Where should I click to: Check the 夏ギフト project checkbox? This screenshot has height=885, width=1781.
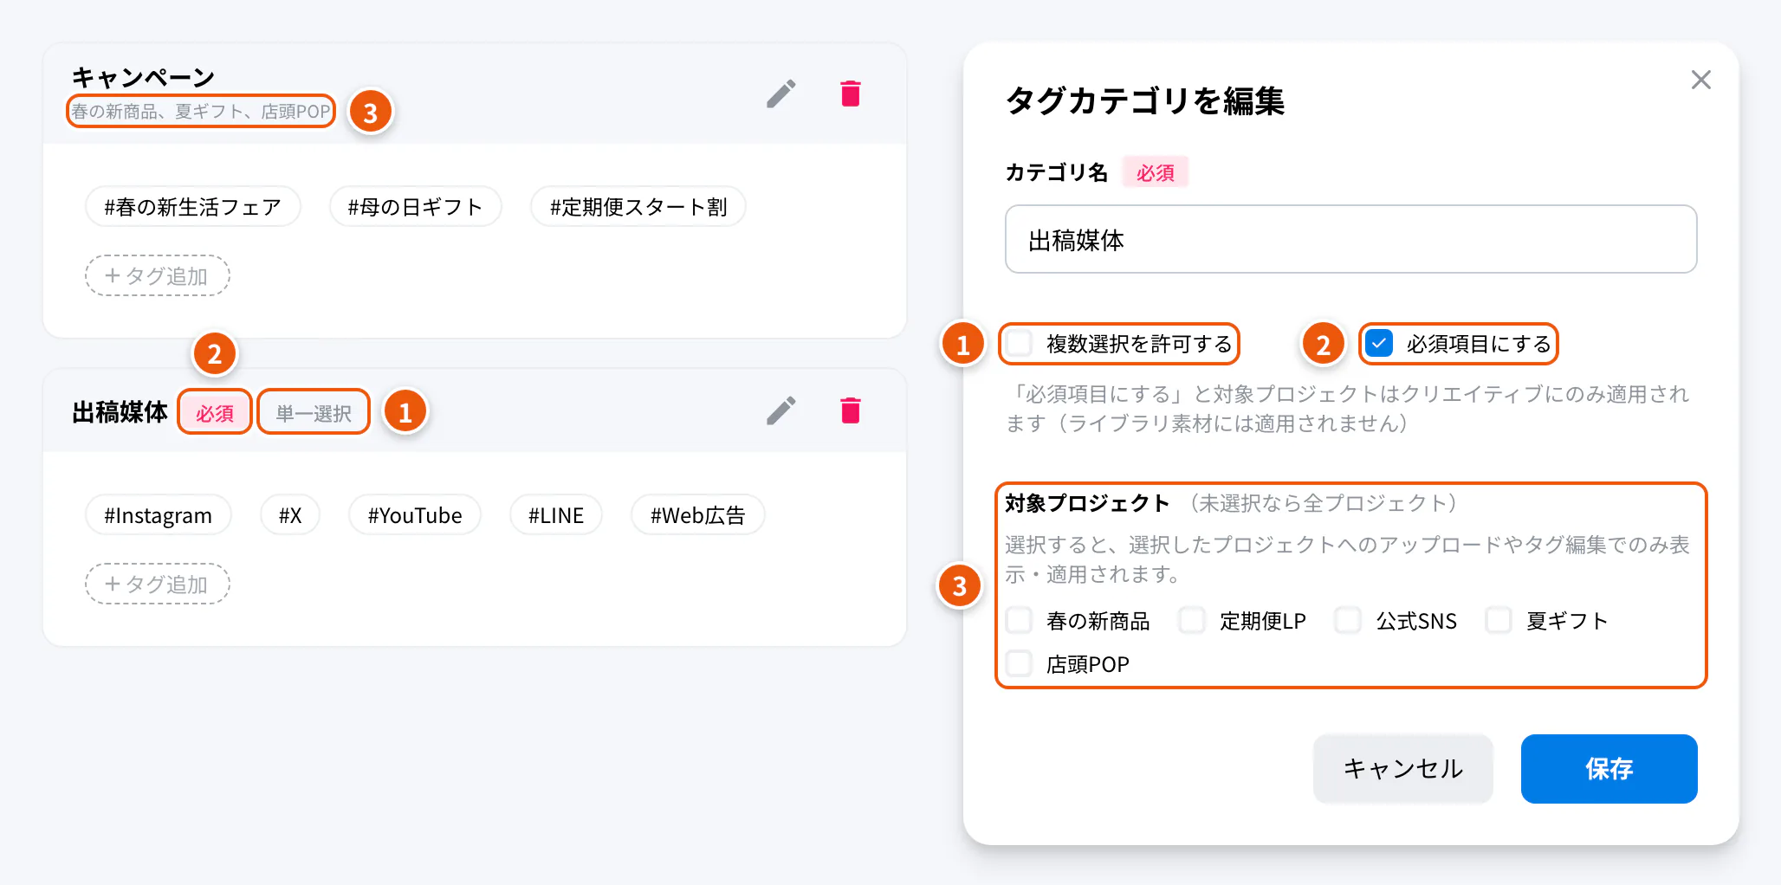tap(1499, 620)
